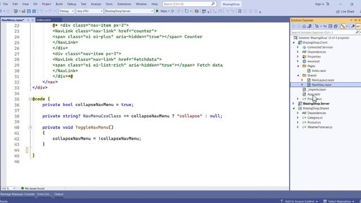Open the File menu
361x203 pixels.
[x=5, y=4]
